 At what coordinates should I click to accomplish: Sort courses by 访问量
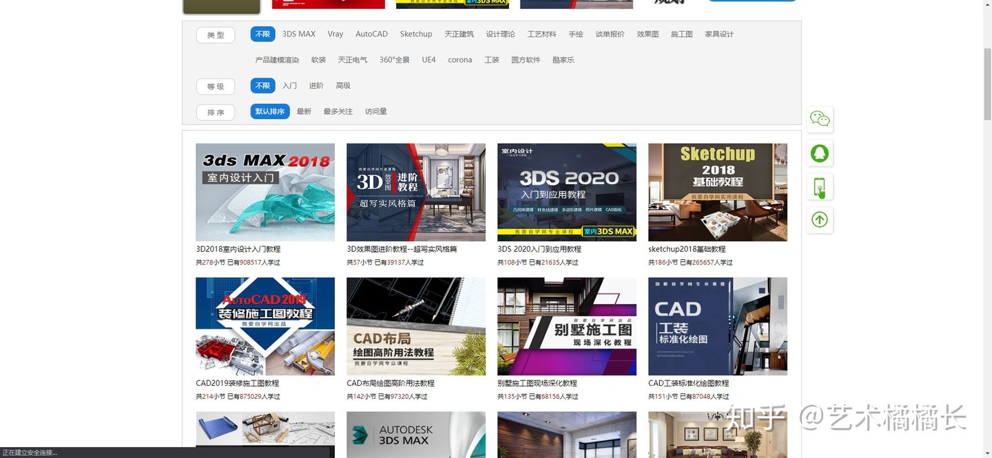point(375,111)
